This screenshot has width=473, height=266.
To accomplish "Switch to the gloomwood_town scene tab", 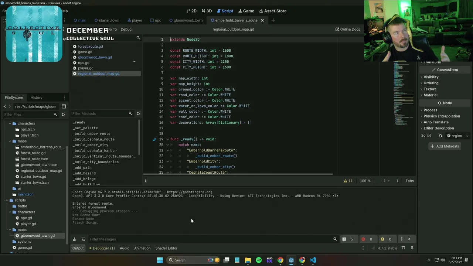I will [x=186, y=20].
